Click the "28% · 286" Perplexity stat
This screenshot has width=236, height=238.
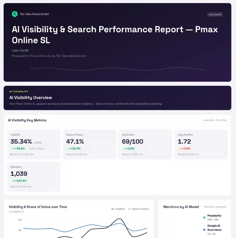213,220
